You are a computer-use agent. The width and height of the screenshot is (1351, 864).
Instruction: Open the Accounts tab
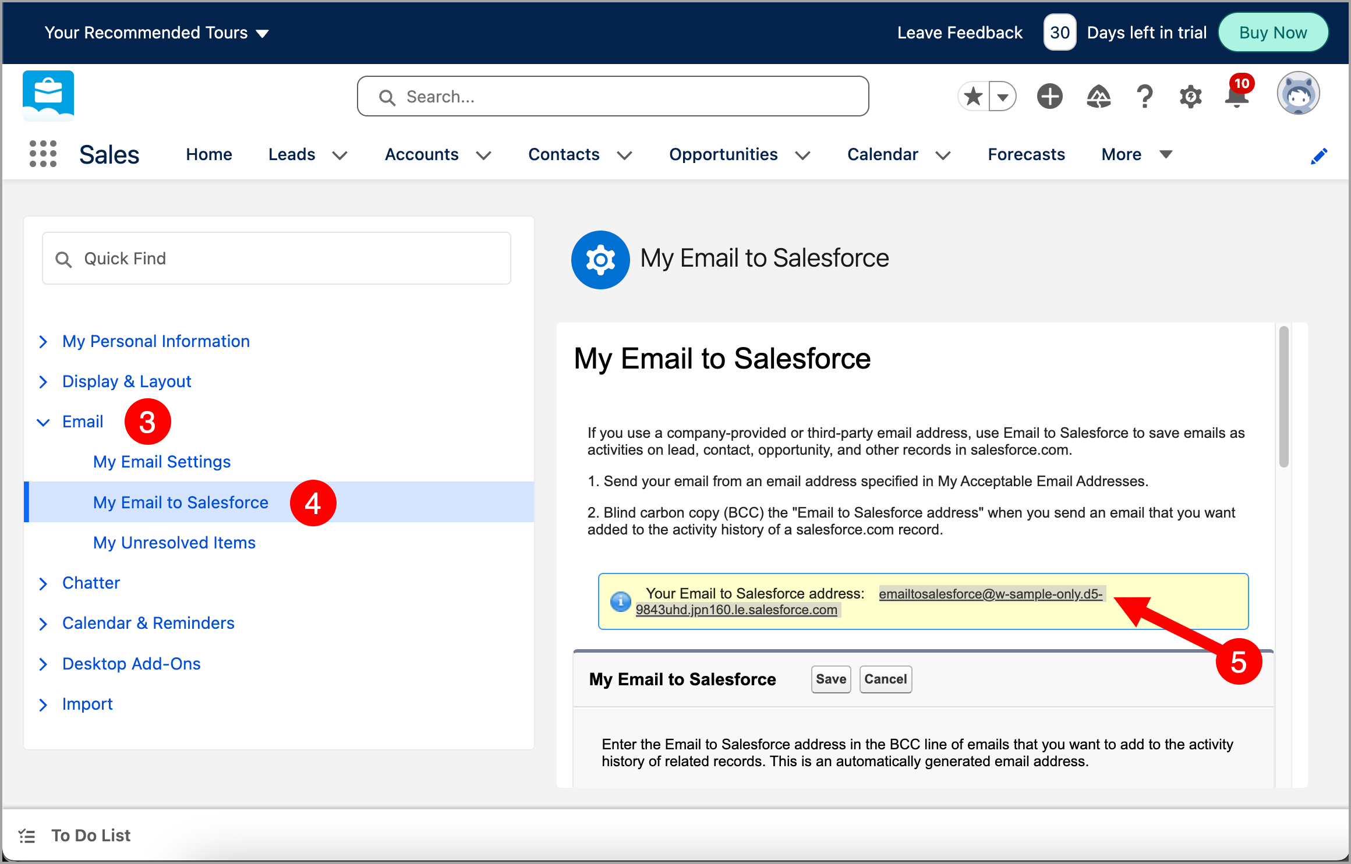point(422,154)
